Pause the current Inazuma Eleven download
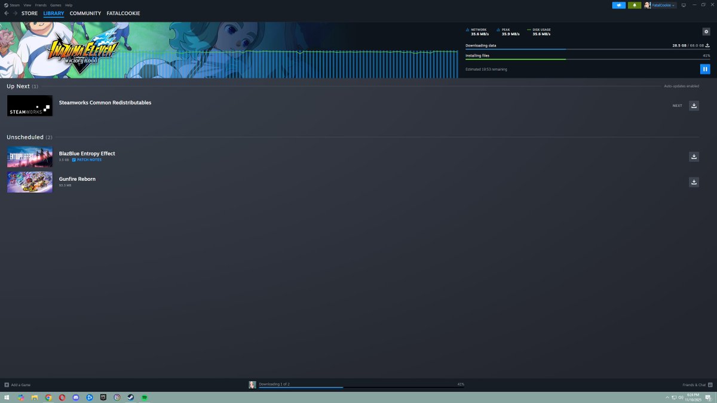 705,69
